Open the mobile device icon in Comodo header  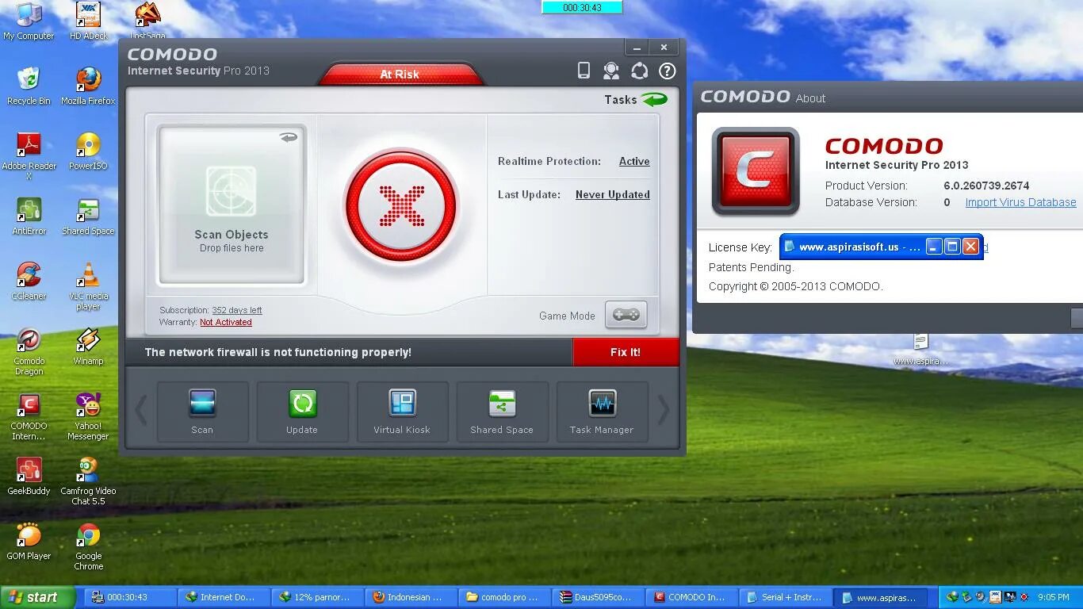584,71
